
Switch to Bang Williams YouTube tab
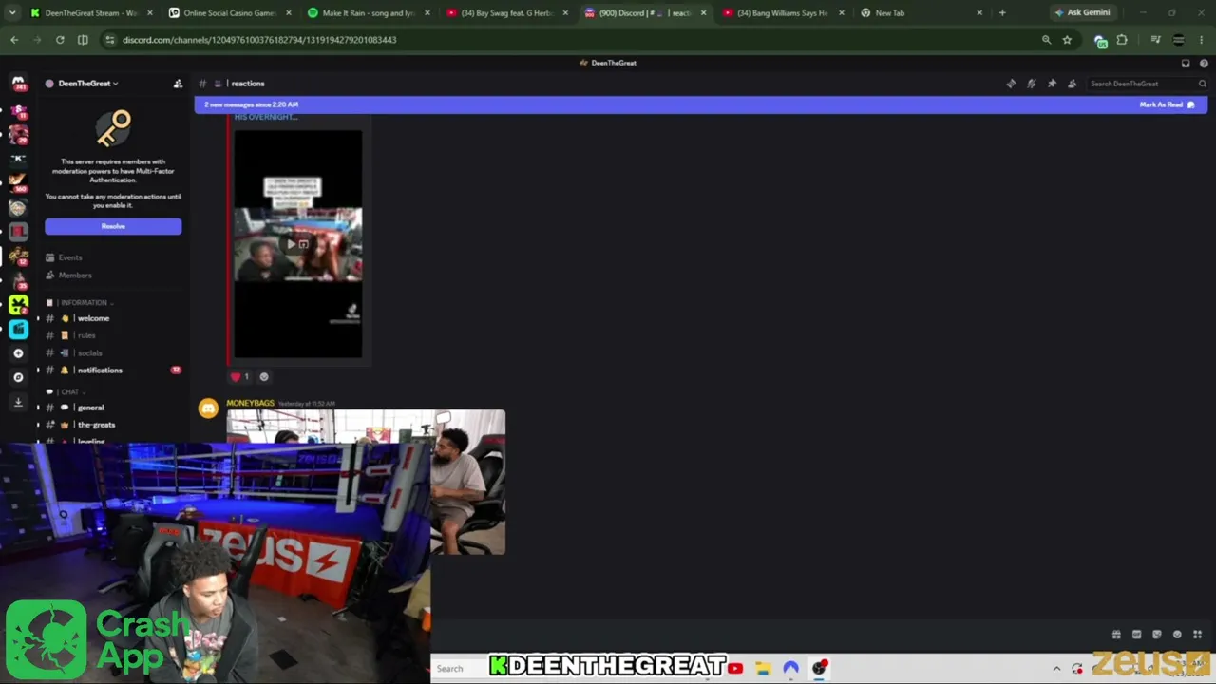(784, 13)
